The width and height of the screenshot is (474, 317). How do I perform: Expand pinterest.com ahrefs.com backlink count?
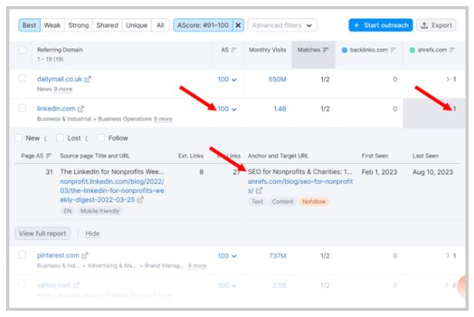(x=451, y=256)
